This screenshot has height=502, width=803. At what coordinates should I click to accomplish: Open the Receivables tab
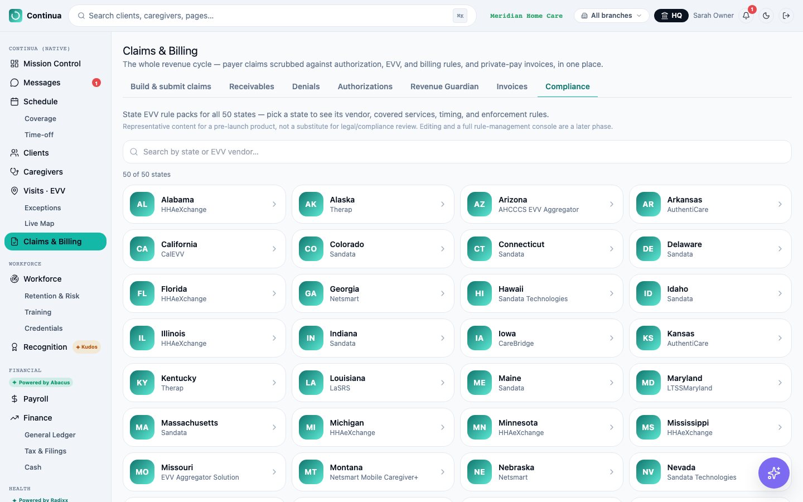coord(251,86)
